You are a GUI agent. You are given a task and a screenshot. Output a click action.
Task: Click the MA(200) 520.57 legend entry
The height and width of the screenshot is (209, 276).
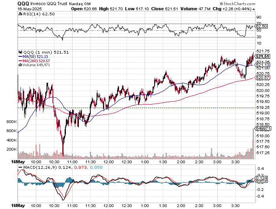click(x=36, y=61)
